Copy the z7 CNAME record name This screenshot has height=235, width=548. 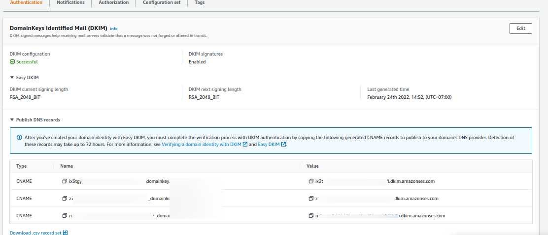point(64,199)
